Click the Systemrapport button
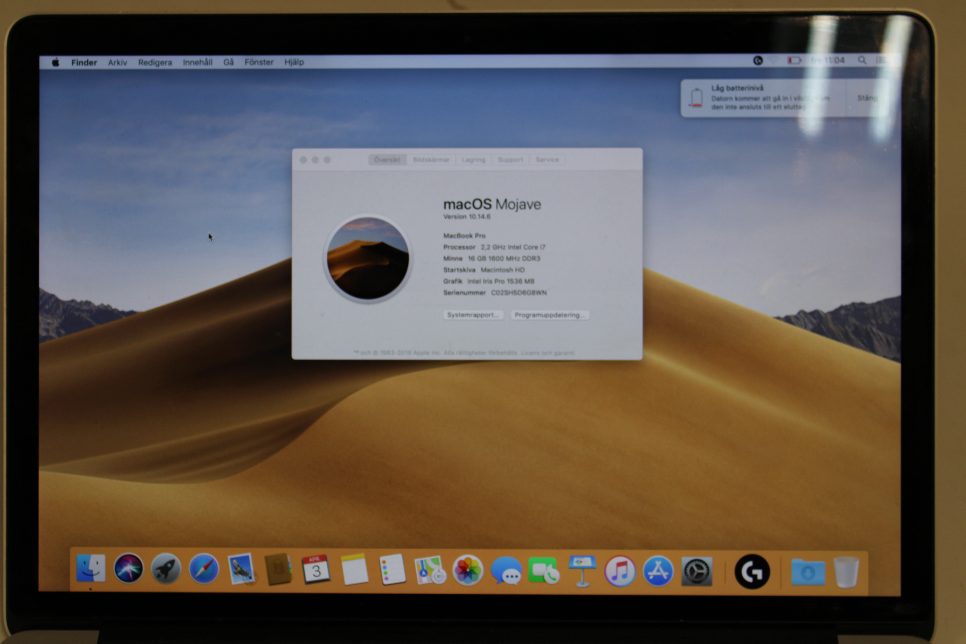966x644 pixels. (x=473, y=315)
